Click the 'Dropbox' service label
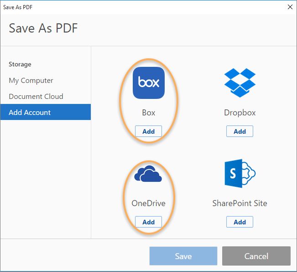This screenshot has width=297, height=272. coord(240,113)
